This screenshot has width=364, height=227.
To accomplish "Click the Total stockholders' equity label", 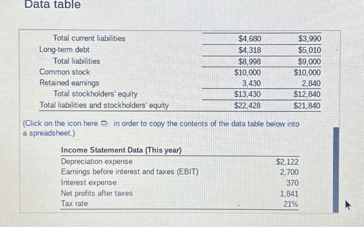I will point(95,94).
